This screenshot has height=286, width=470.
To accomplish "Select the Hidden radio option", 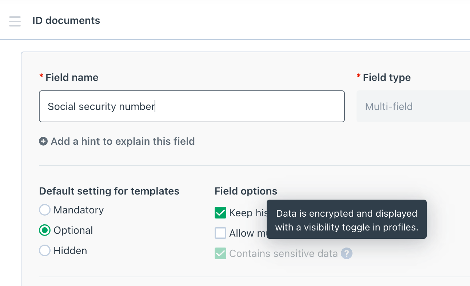I will 45,250.
